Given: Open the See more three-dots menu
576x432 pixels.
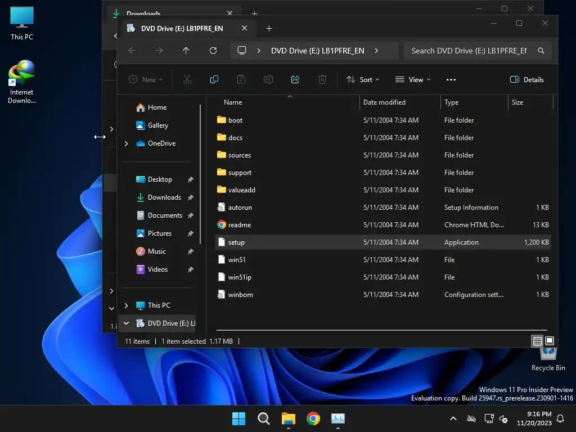Looking at the screenshot, I should pyautogui.click(x=451, y=80).
